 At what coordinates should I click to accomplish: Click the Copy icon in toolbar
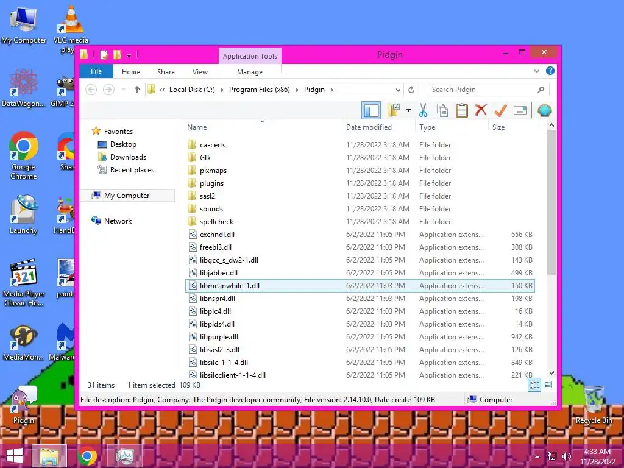(x=442, y=110)
